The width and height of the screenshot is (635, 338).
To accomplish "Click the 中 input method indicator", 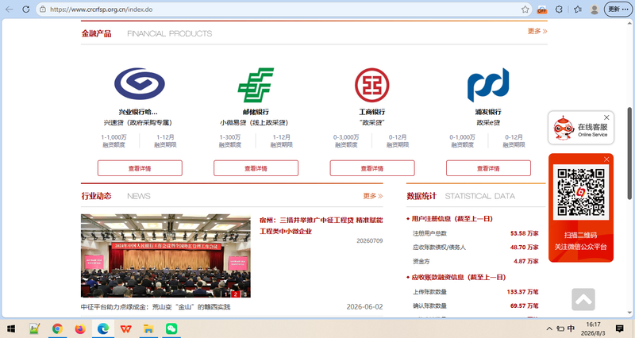I will (x=571, y=328).
